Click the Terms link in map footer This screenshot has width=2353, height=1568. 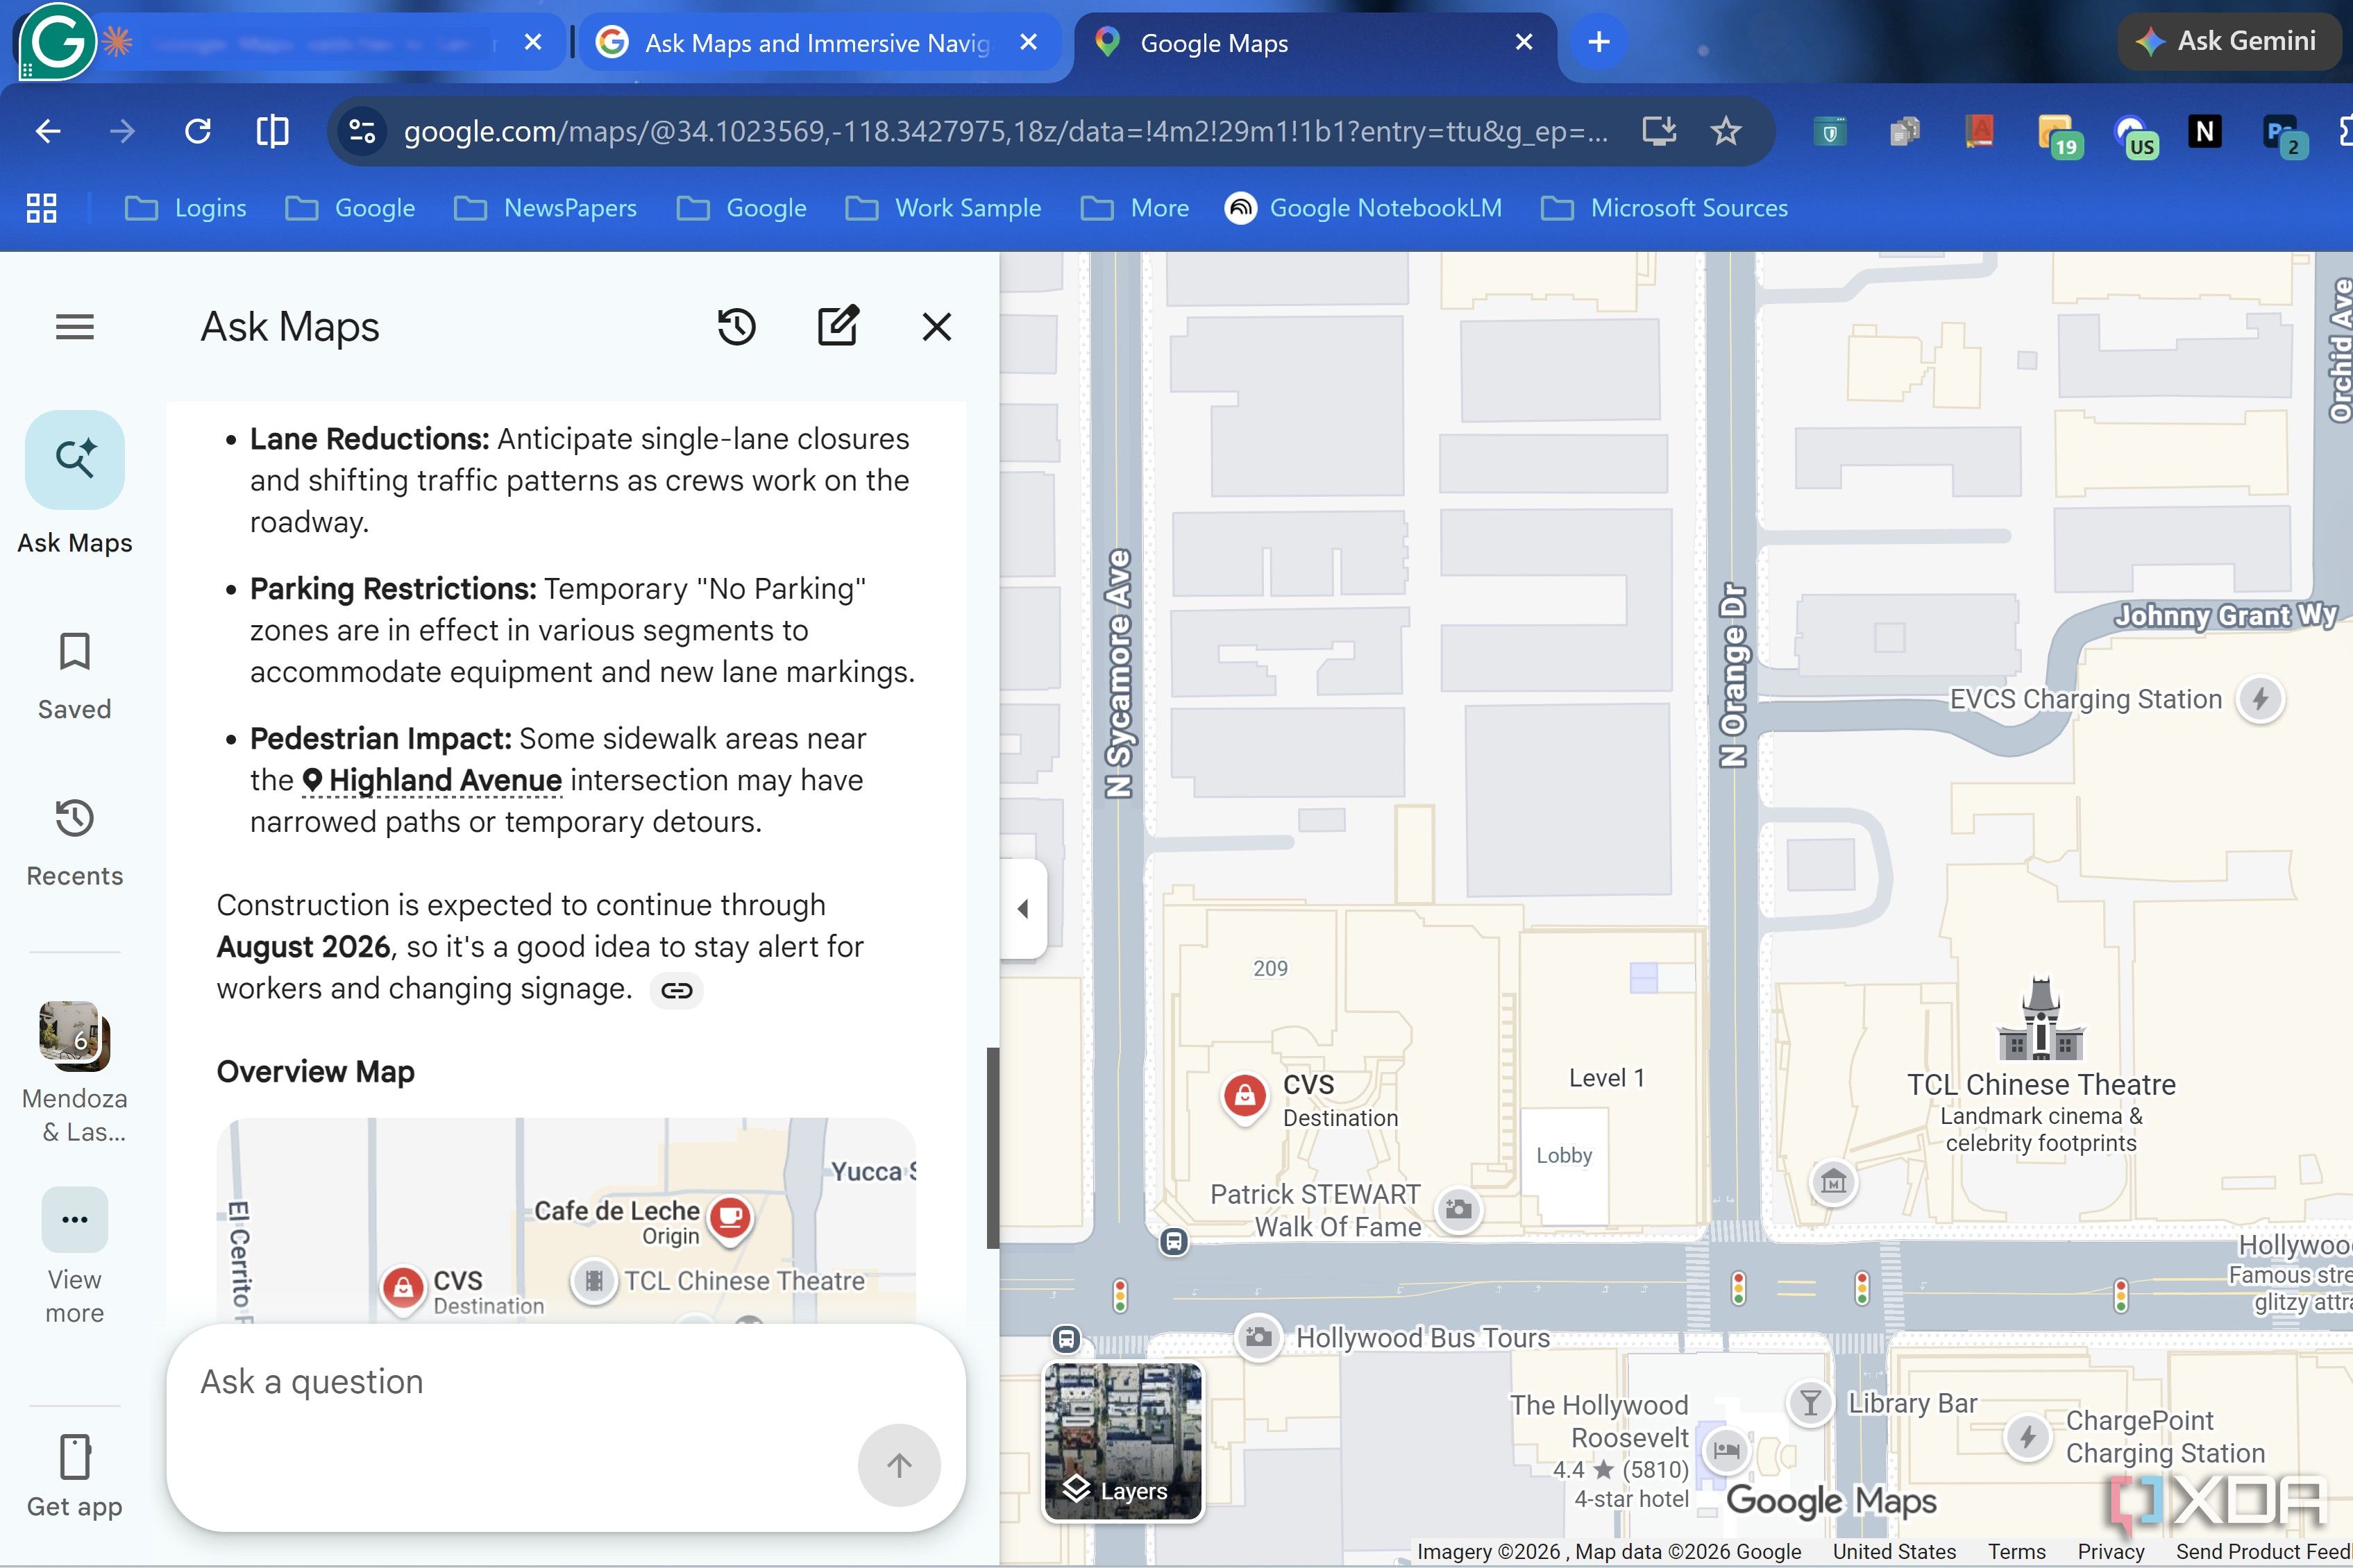tap(2016, 1551)
